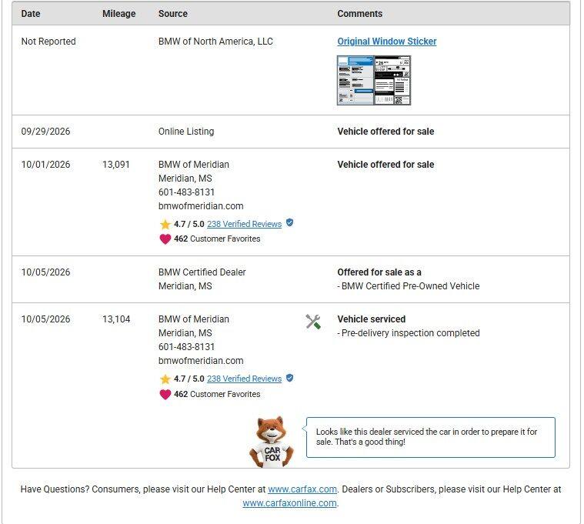The height and width of the screenshot is (524, 584).
Task: Click Pre-delivery inspection completed text
Action: [x=409, y=333]
